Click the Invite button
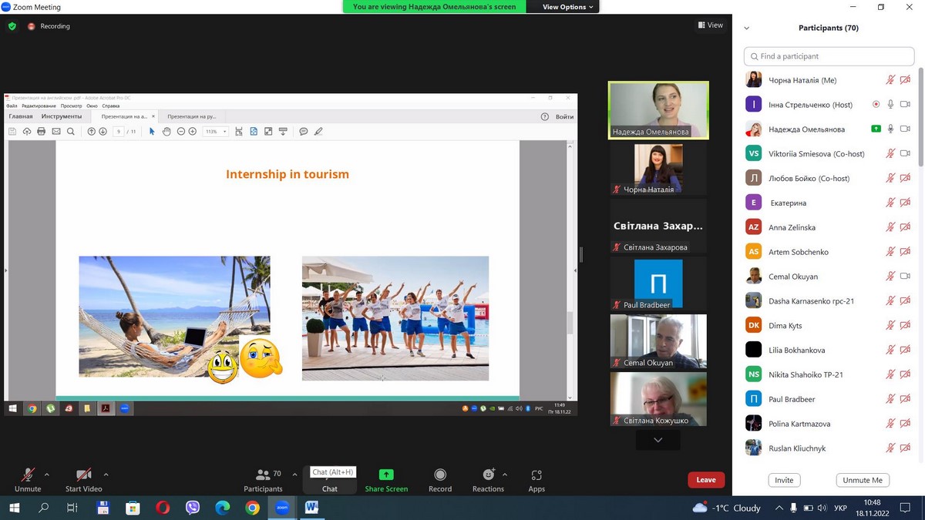The height and width of the screenshot is (520, 925). [784, 480]
